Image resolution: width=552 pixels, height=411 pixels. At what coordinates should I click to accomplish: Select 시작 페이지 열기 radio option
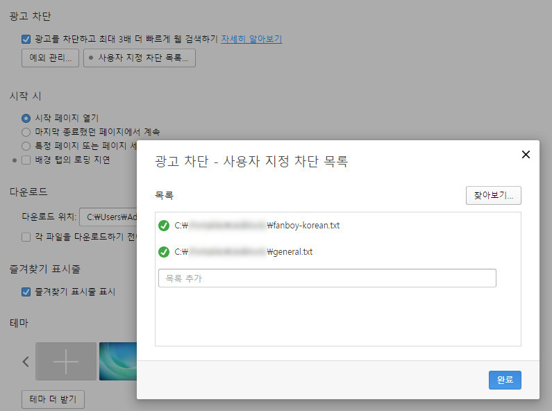(x=26, y=118)
